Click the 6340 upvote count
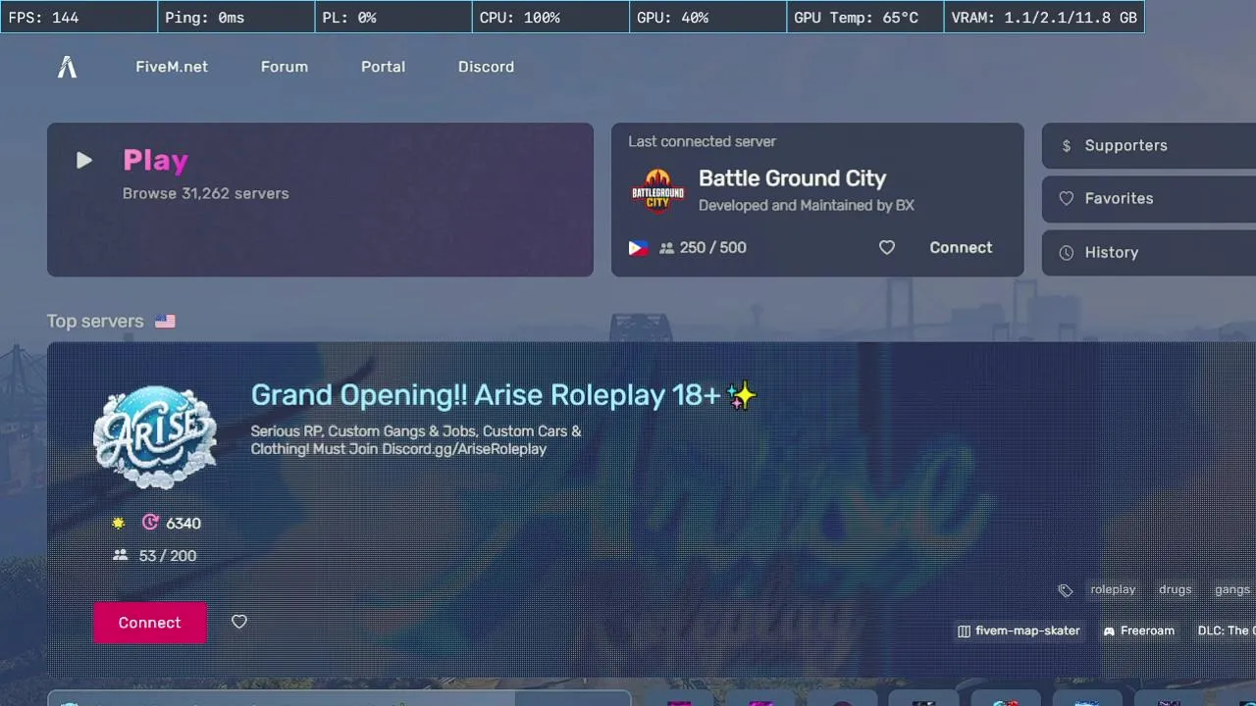 (x=183, y=524)
